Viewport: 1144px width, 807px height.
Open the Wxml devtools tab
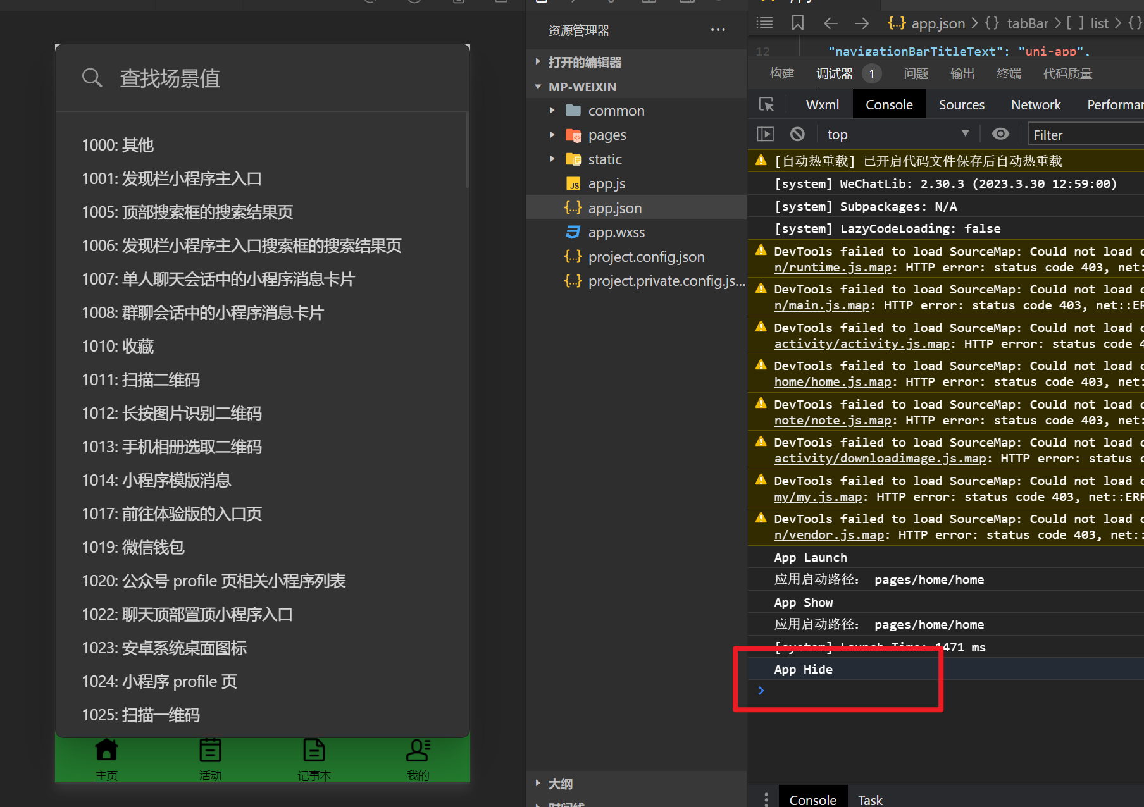(823, 104)
